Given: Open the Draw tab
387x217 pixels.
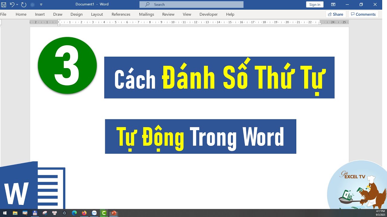Looking at the screenshot, I should (x=58, y=14).
